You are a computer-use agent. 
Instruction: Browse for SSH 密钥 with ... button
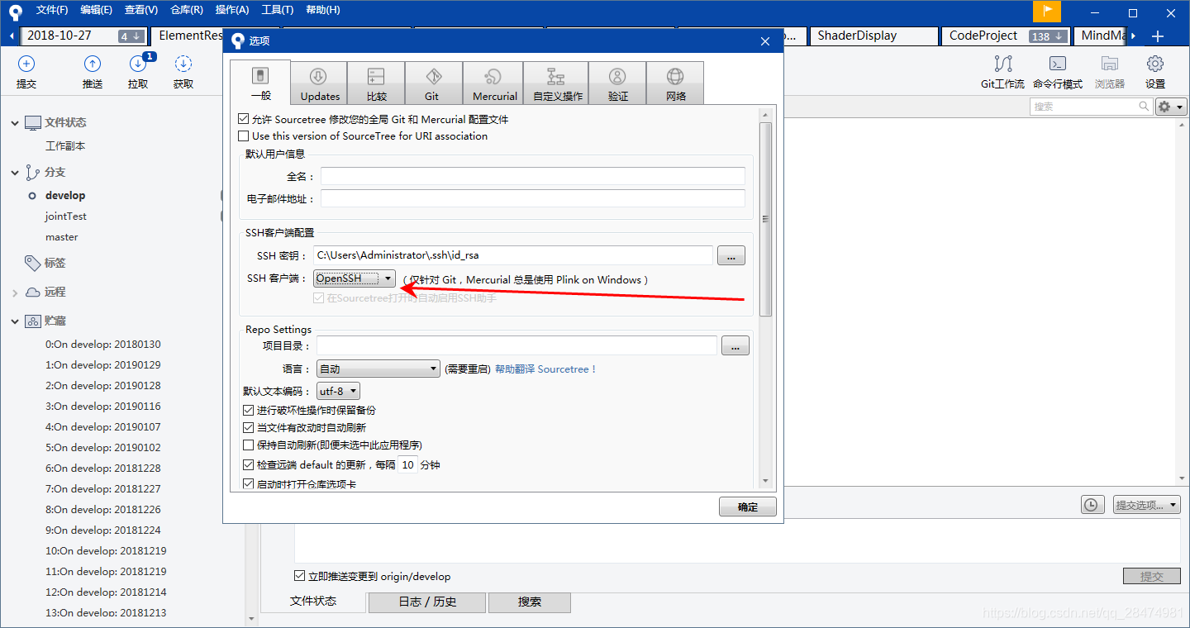tap(731, 255)
